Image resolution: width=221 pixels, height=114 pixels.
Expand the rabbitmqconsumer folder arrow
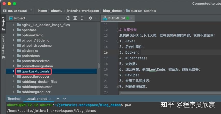pyautogui.click(x=13, y=87)
